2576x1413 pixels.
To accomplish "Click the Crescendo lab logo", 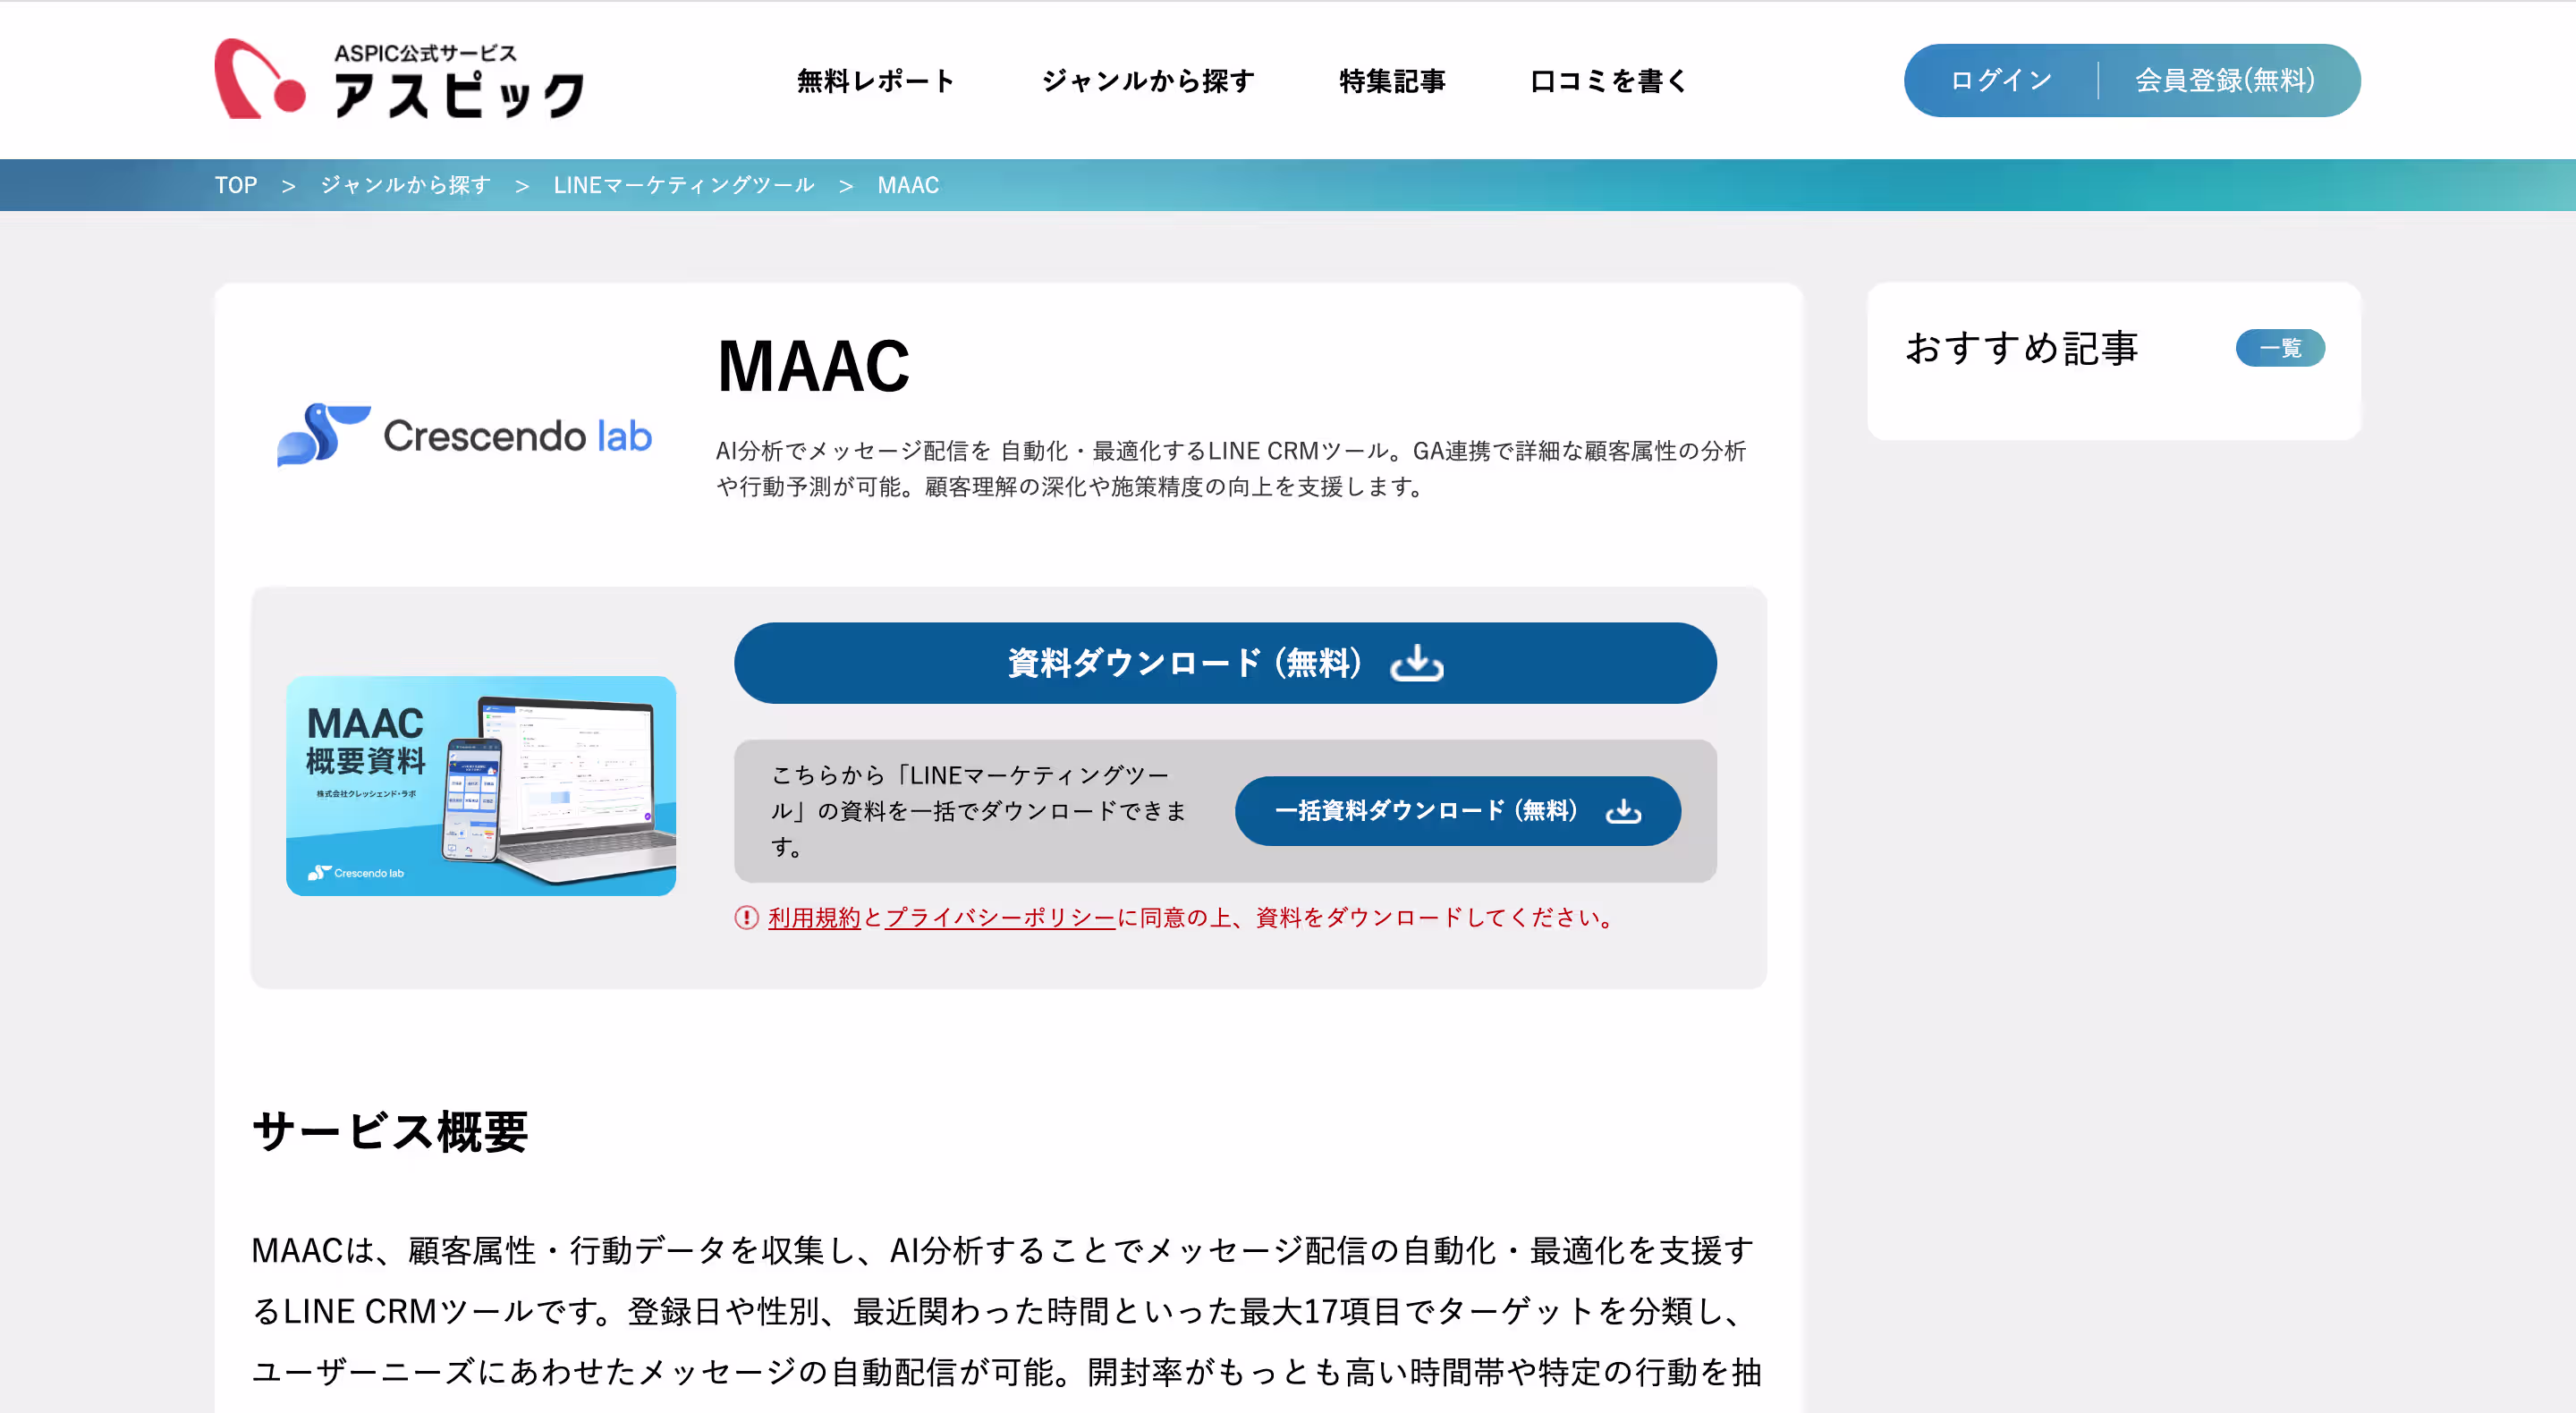I will click(464, 435).
